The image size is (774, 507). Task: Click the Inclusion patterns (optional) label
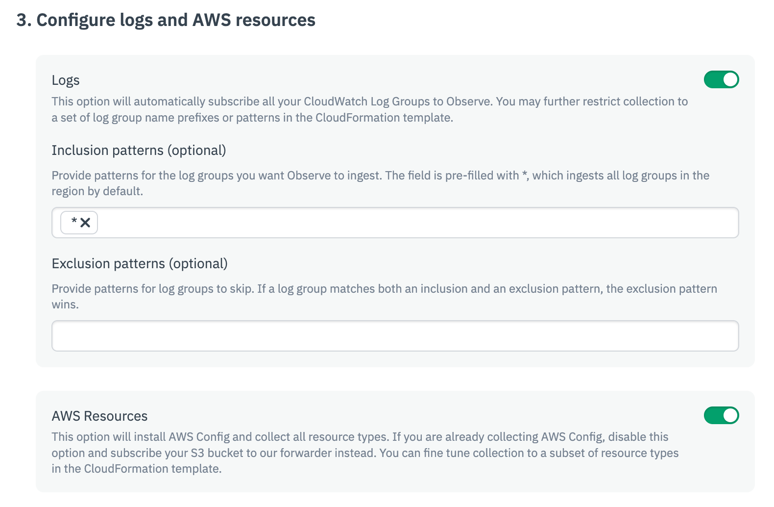click(139, 150)
